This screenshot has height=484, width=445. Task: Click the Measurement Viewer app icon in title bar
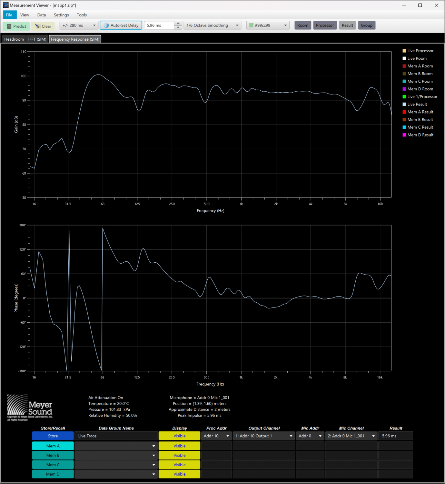click(x=6, y=5)
